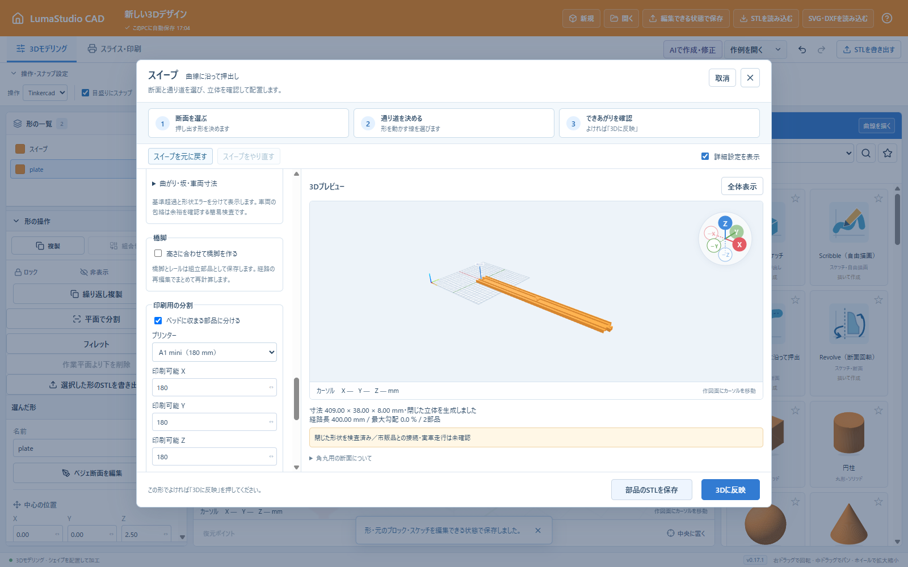Screen dimensions: 908x567
Task: Dismiss the saved notification toast
Action: point(538,531)
